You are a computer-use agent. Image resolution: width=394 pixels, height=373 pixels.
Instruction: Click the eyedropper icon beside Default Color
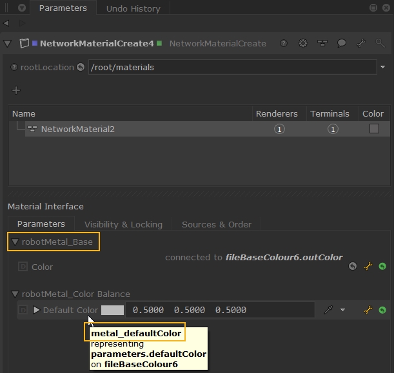tap(328, 310)
